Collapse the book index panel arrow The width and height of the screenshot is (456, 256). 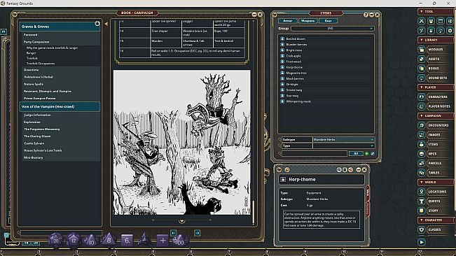106,24
